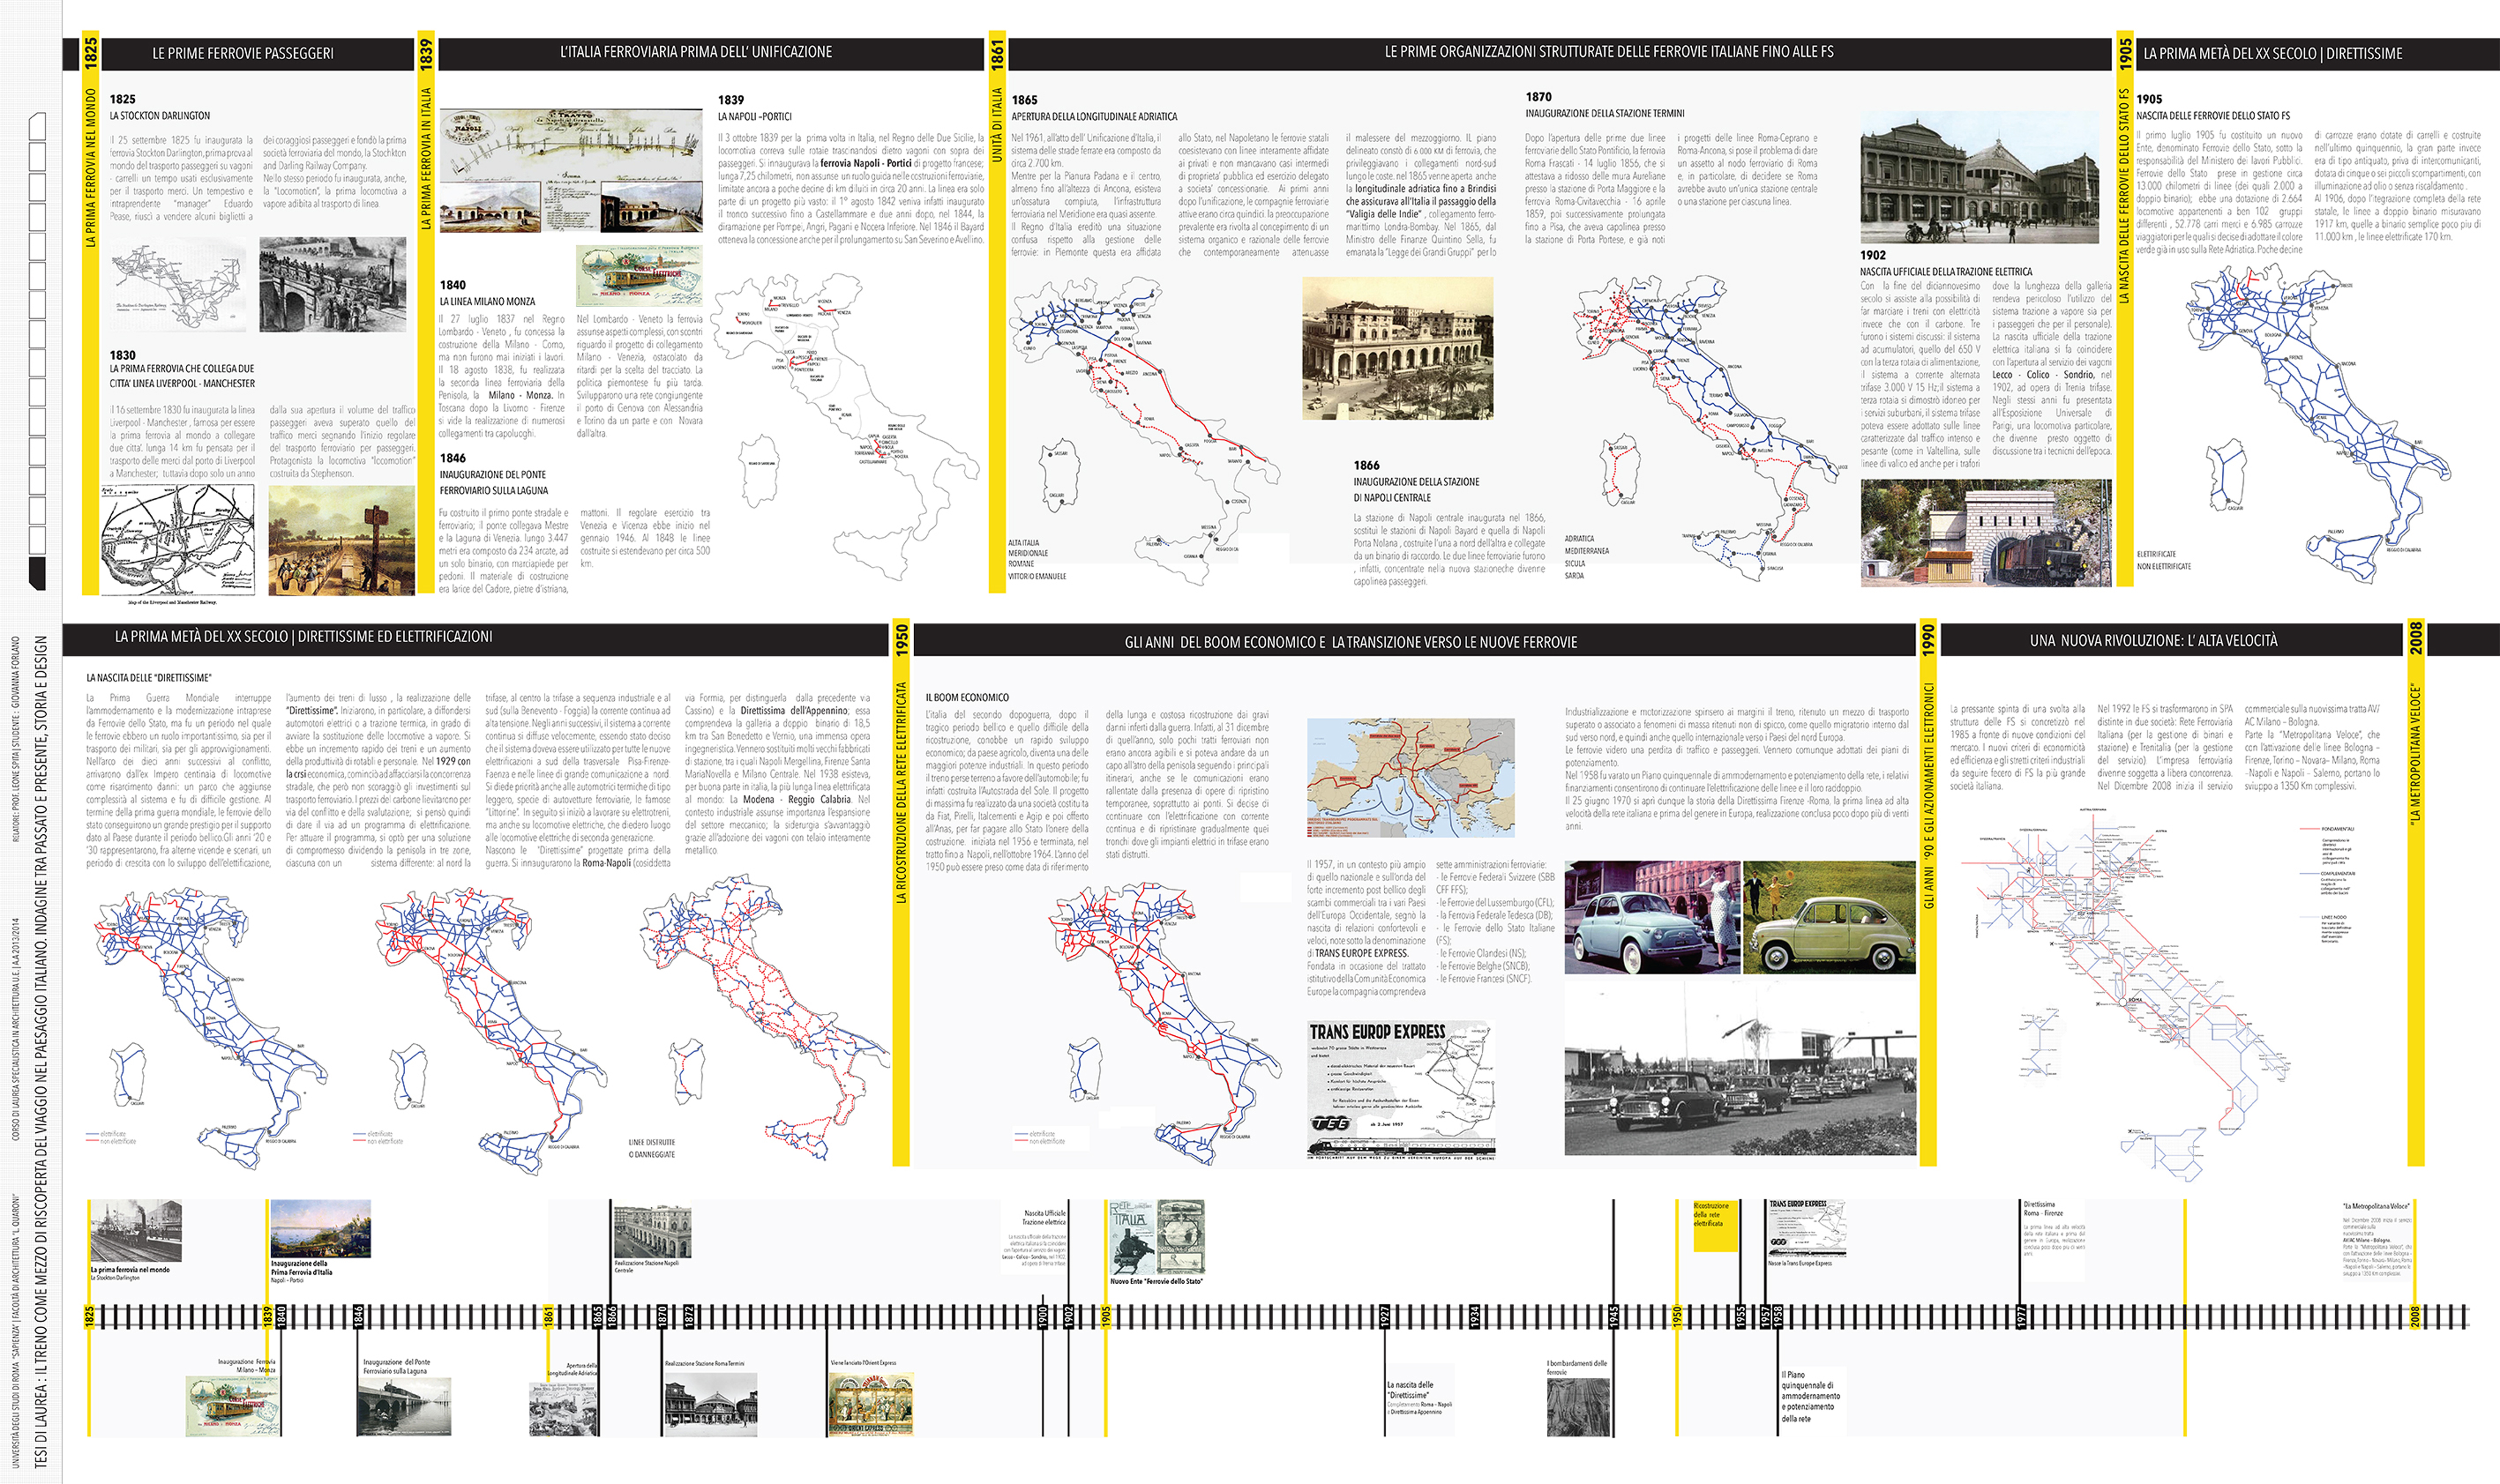Click the locomotive exiting tunnel photo
This screenshot has height=1484, width=2500.
[1986, 532]
